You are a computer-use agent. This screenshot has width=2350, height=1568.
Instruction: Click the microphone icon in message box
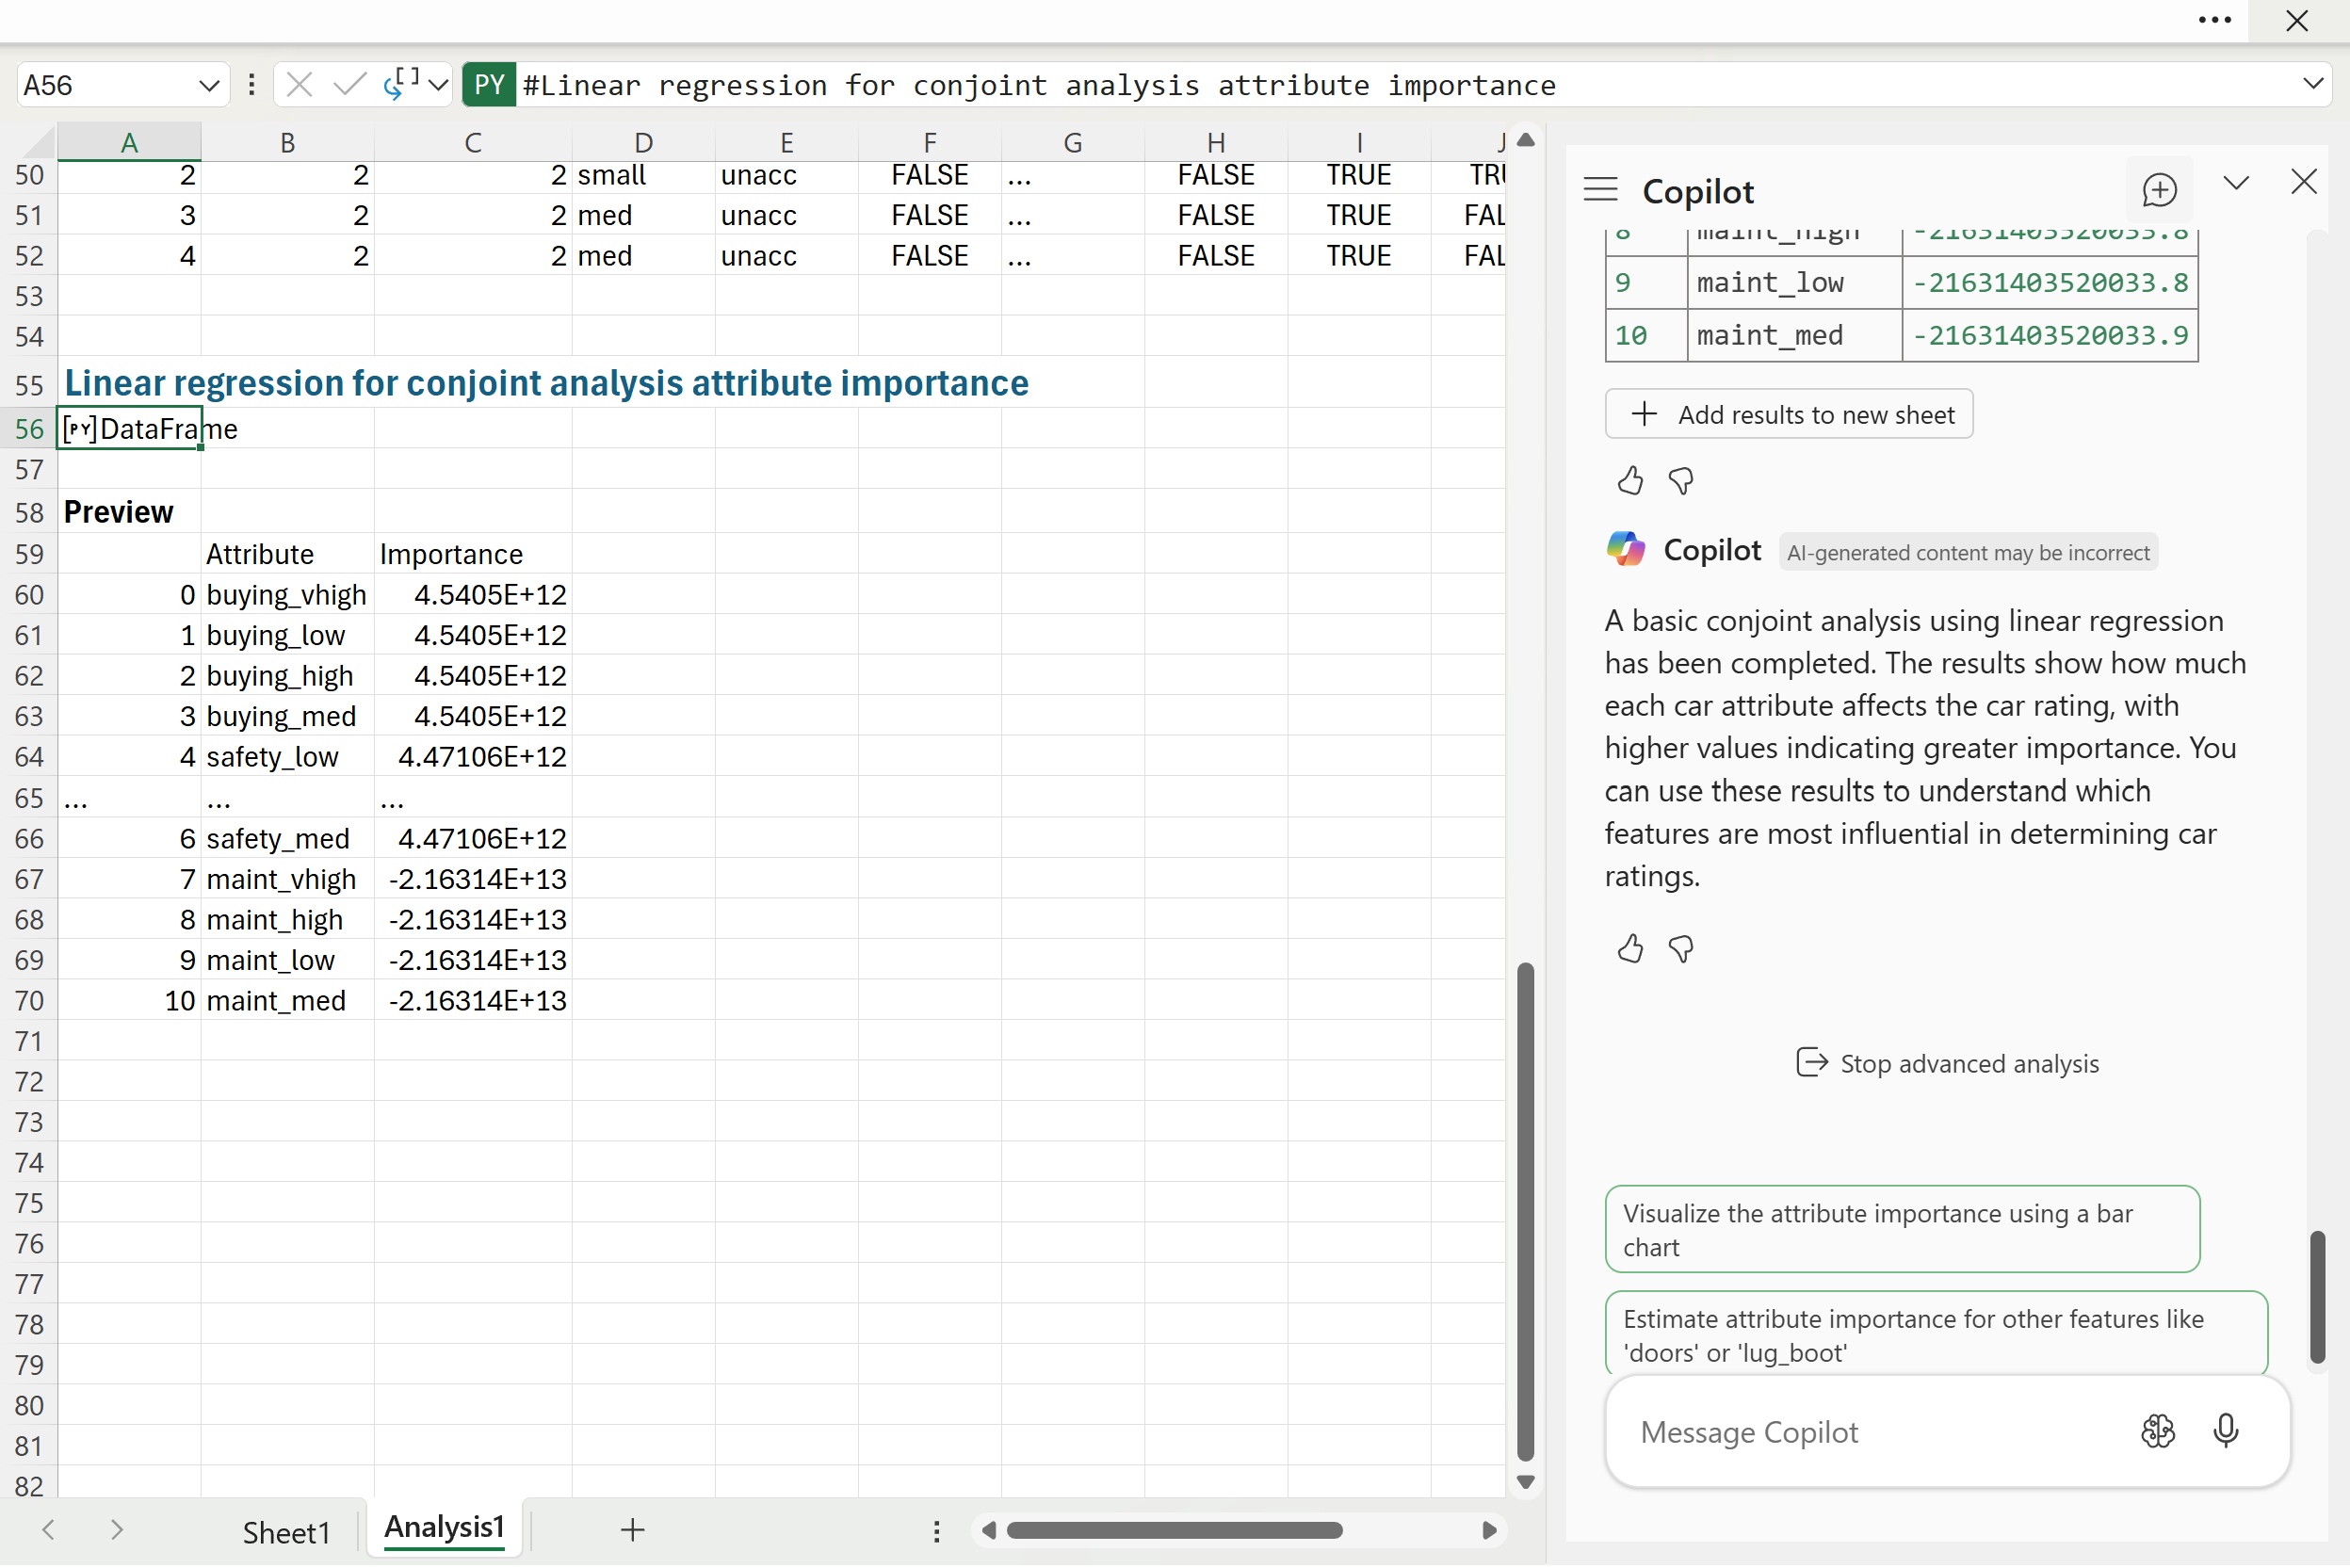click(x=2225, y=1431)
